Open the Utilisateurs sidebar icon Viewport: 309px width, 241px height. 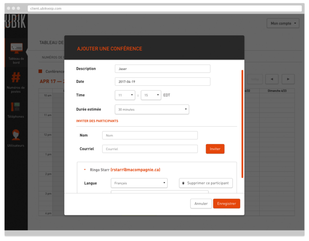pyautogui.click(x=16, y=135)
